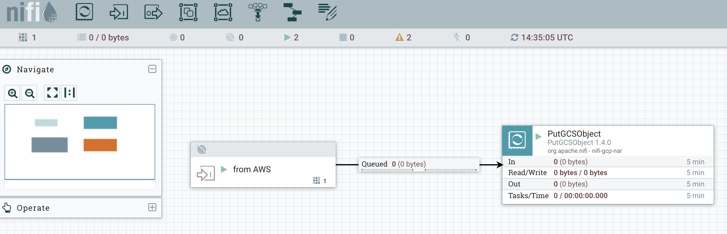Click the running components play icon
The image size is (727, 234).
(287, 37)
